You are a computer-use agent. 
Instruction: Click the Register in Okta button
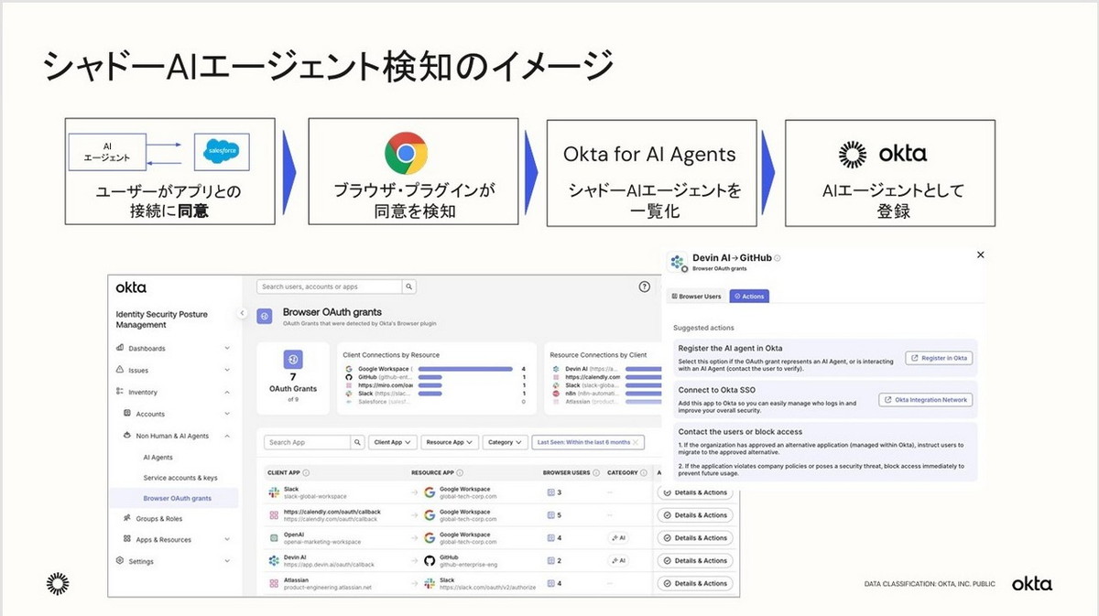tap(939, 358)
